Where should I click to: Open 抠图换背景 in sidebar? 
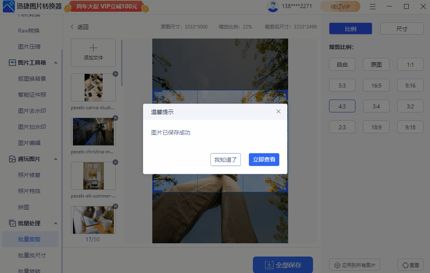pos(32,79)
